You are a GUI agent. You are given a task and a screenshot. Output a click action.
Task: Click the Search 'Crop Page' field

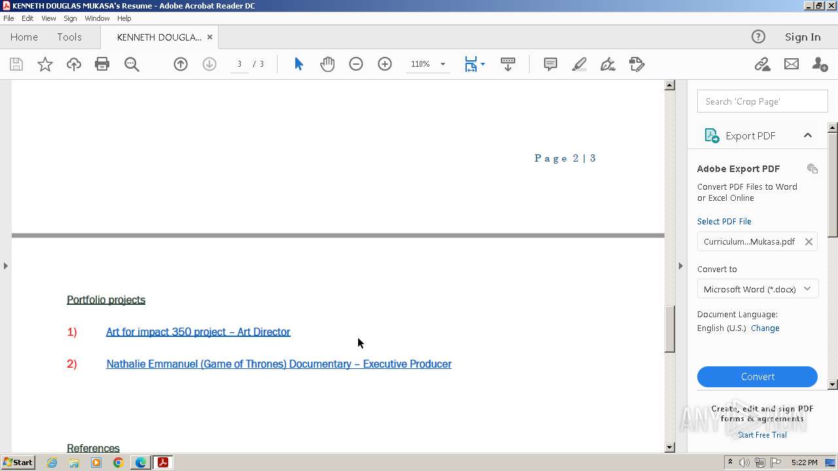click(763, 101)
